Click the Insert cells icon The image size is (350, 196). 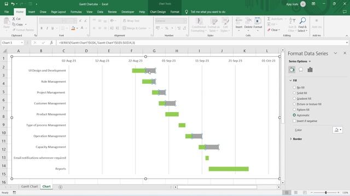click(239, 21)
